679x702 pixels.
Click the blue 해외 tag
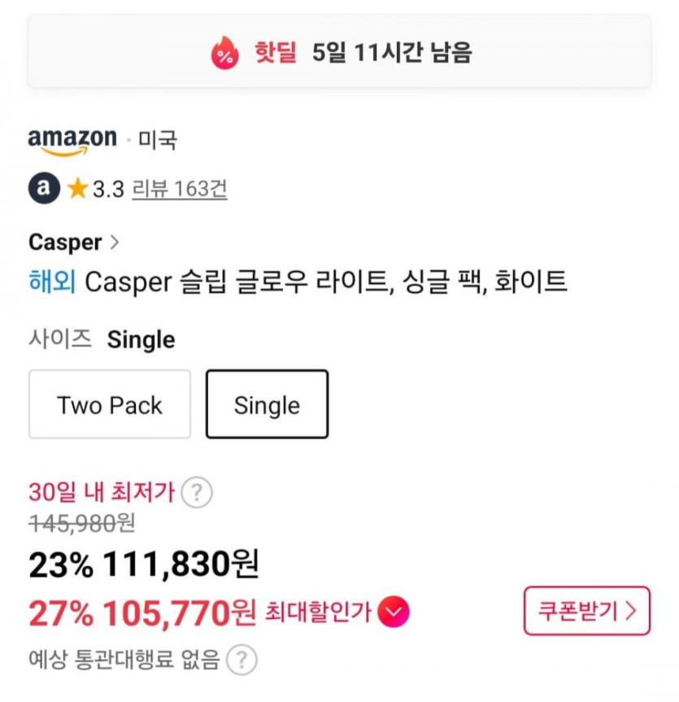point(52,282)
